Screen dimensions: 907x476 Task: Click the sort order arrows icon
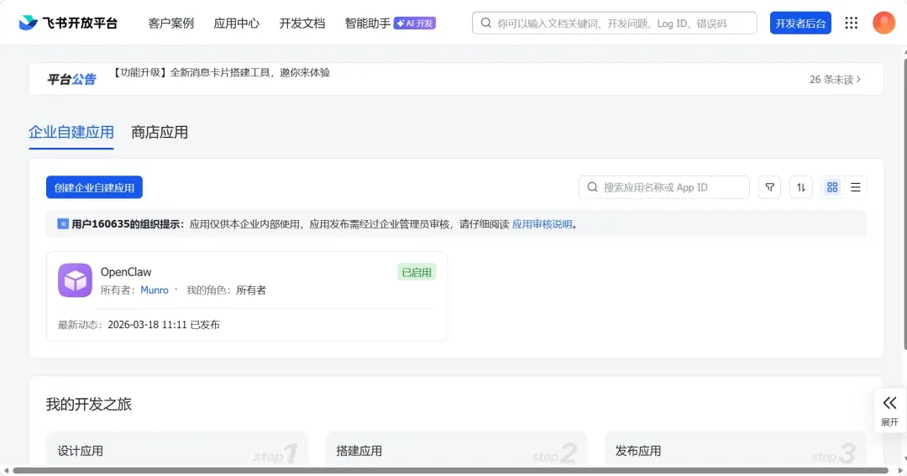[800, 187]
